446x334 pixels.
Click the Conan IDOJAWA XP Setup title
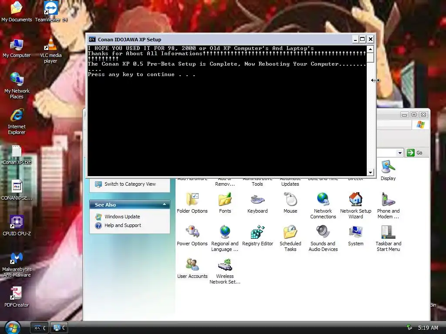(129, 40)
